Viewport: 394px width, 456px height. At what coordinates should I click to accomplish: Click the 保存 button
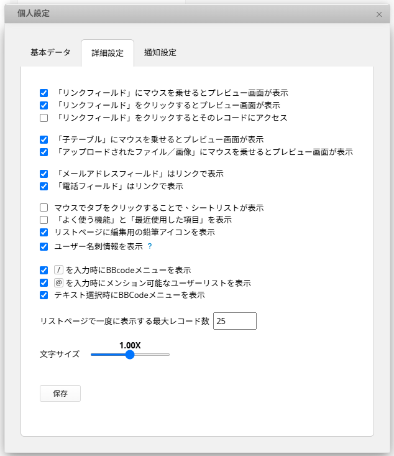pyautogui.click(x=60, y=393)
